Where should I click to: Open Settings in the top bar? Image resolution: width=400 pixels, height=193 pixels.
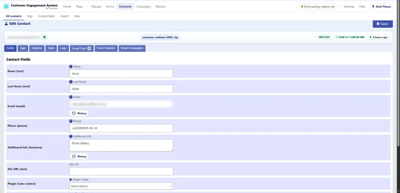[349, 7]
